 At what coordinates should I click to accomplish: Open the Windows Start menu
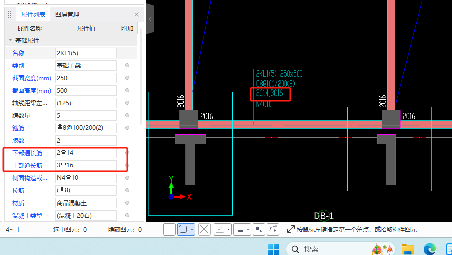click(273, 249)
